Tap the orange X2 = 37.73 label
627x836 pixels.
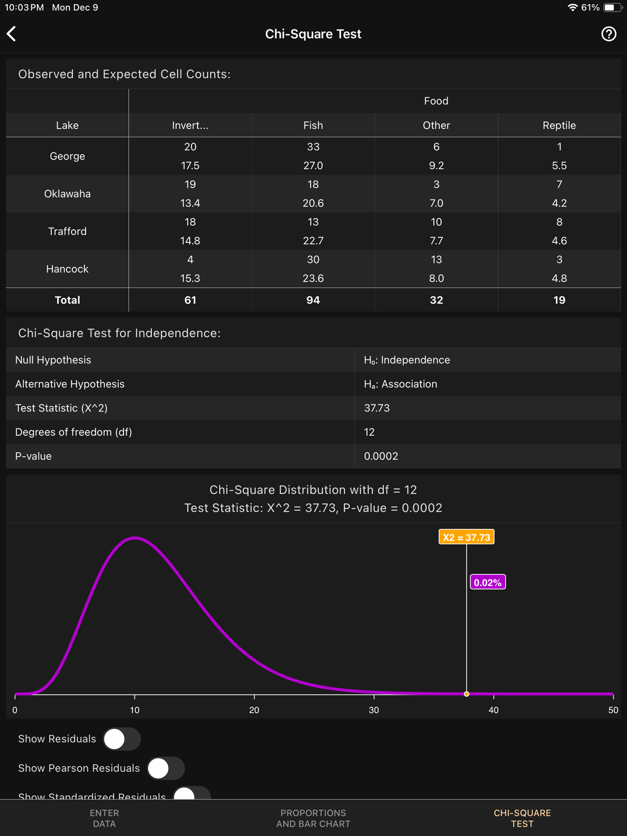point(466,537)
